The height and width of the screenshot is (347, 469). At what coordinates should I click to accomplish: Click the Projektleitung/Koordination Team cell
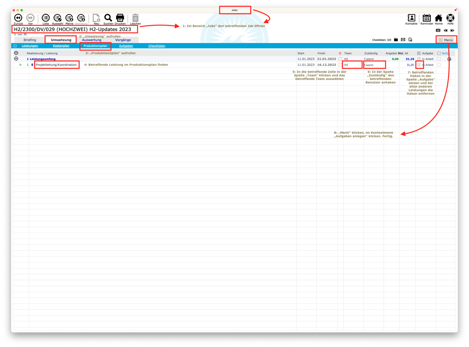352,65
